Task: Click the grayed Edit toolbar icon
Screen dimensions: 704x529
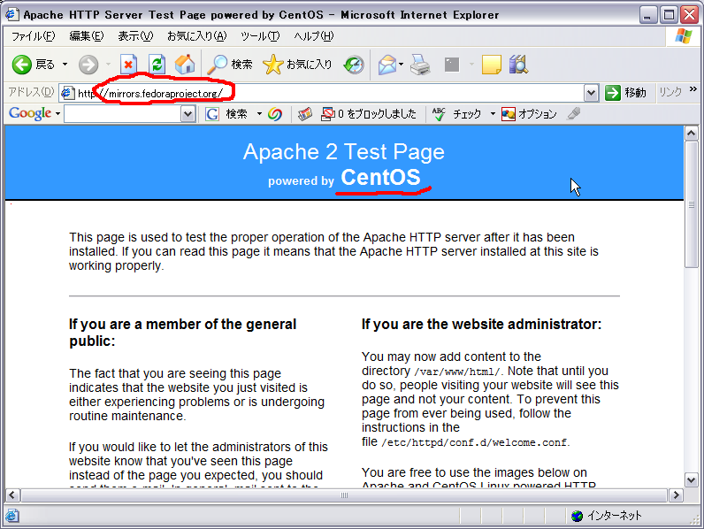Action: pos(452,65)
